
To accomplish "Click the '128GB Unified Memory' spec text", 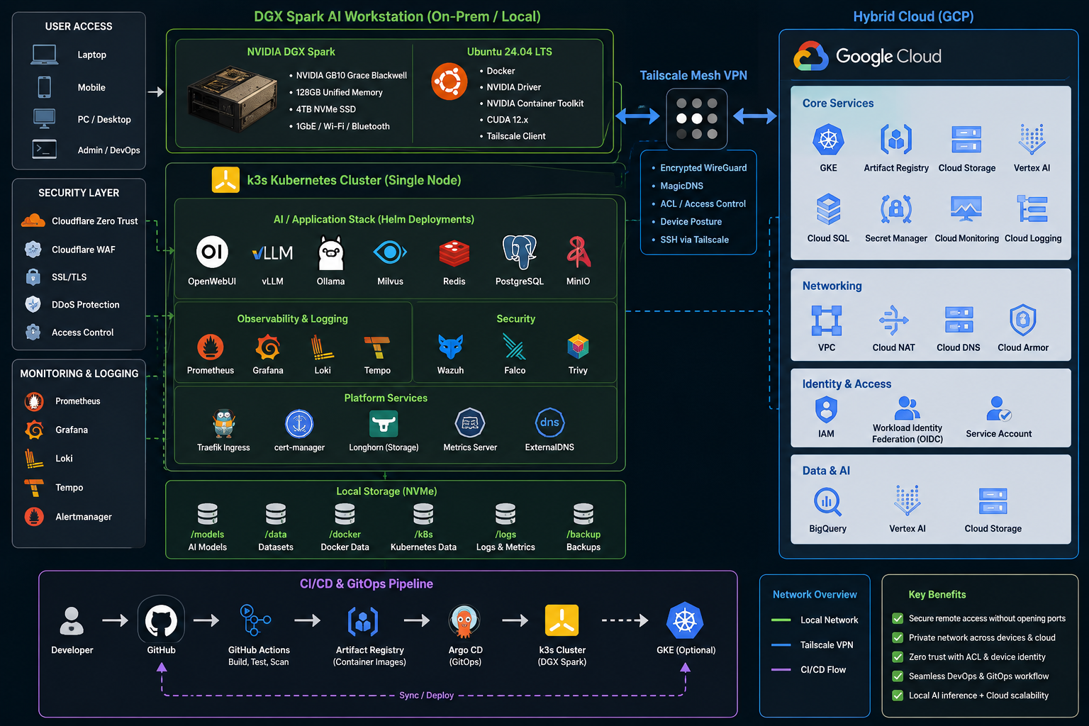I will [339, 92].
